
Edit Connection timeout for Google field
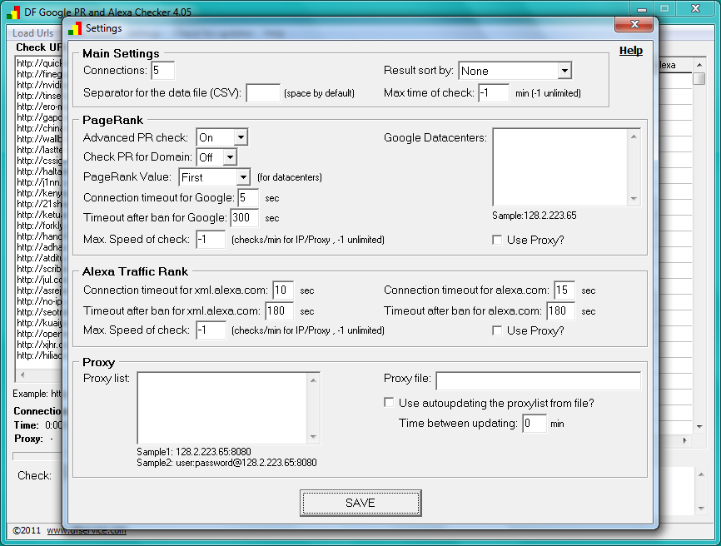click(x=248, y=198)
